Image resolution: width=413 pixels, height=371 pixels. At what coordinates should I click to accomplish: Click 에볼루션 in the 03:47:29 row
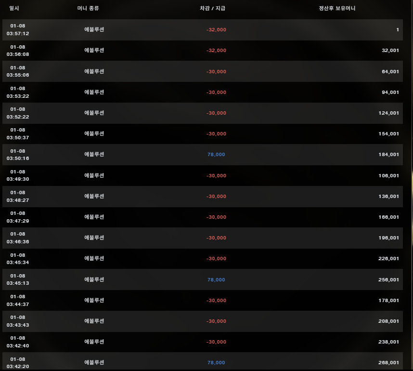point(94,217)
